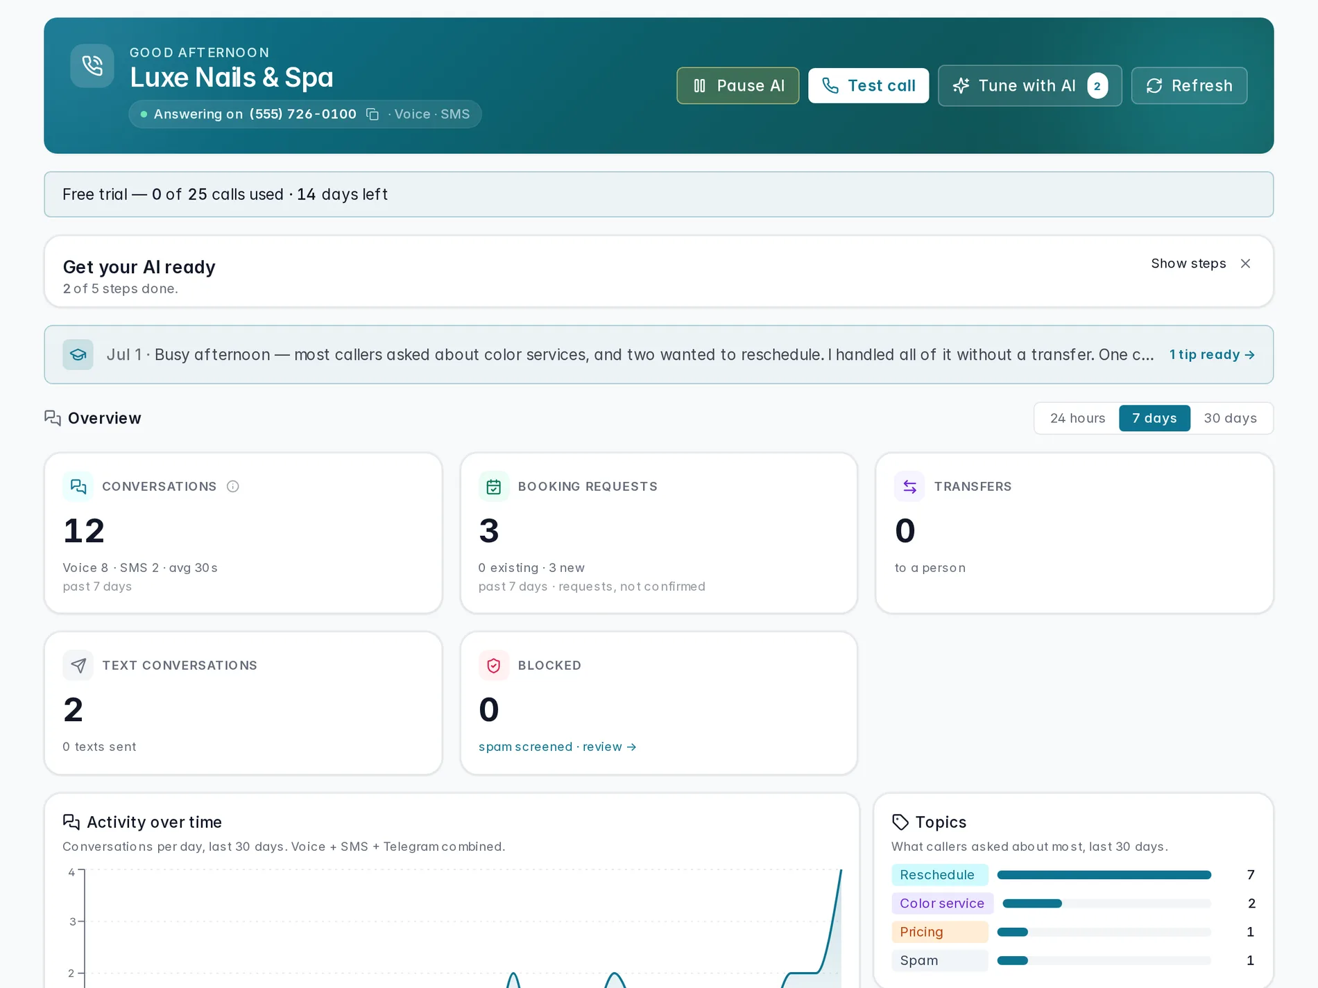Copy the phone number (555) 726-0100
This screenshot has width=1318, height=988.
pos(373,114)
